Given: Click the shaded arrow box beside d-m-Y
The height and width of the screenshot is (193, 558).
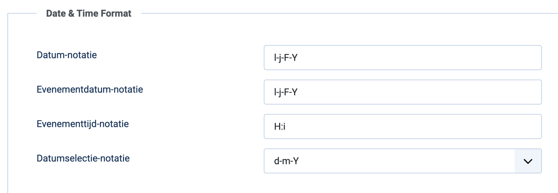Looking at the screenshot, I should click(528, 161).
